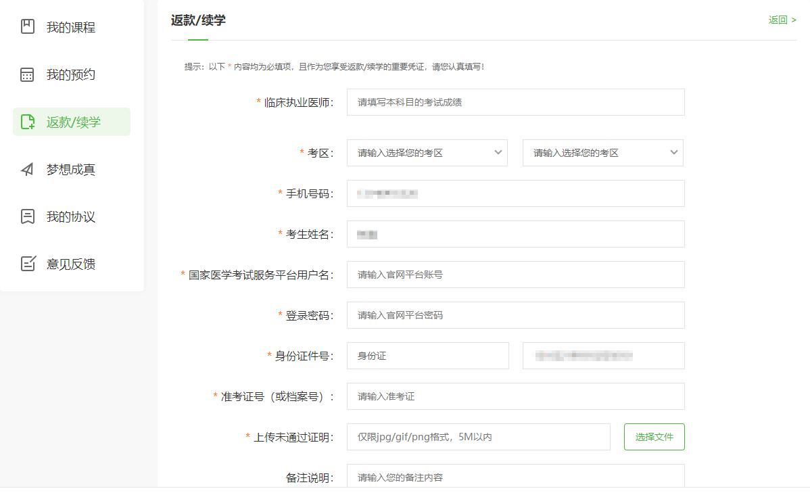Click the paper plane icon beside 梦想成真

pyautogui.click(x=27, y=169)
